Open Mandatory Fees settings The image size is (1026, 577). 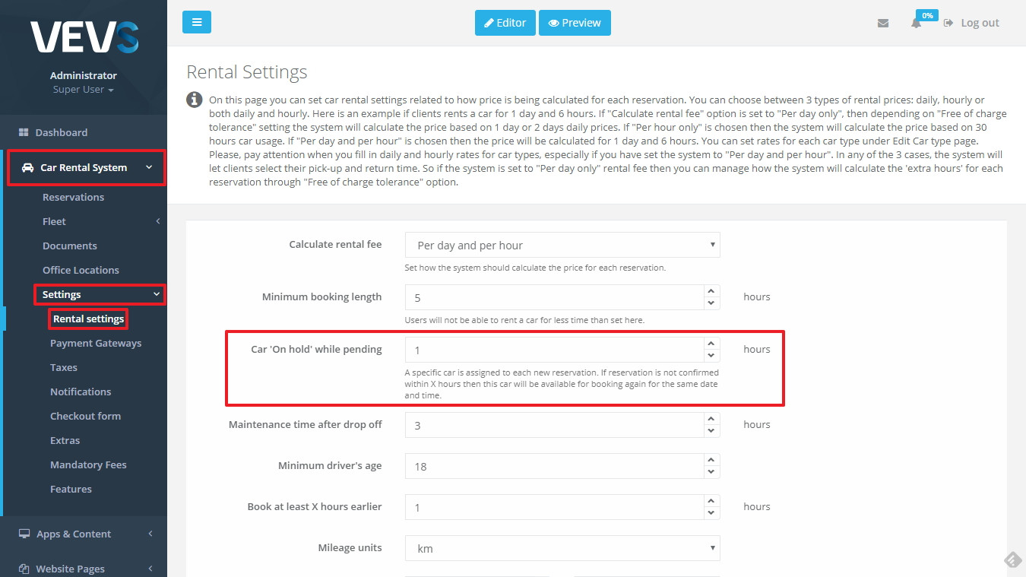pyautogui.click(x=88, y=464)
